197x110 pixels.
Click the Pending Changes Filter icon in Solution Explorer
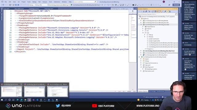tap(149, 12)
